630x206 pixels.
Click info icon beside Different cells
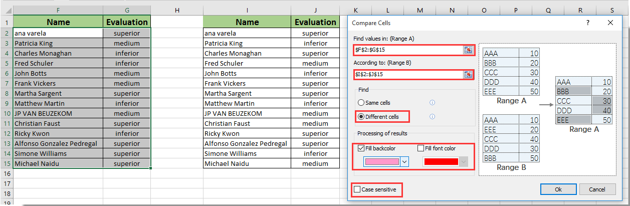click(432, 117)
